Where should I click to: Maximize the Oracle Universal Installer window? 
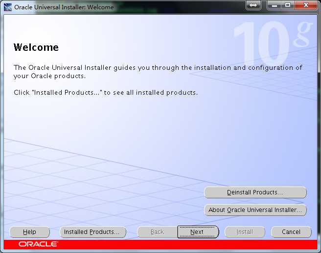click(288, 5)
